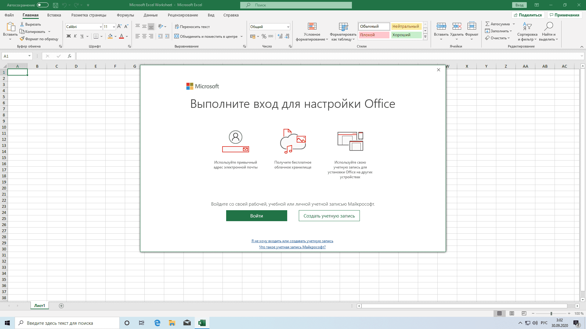
Task: Choose the Плохой cell style swatch
Action: [x=374, y=35]
